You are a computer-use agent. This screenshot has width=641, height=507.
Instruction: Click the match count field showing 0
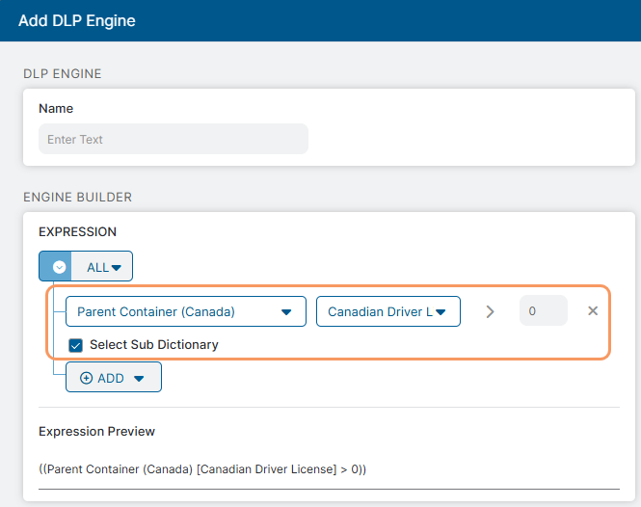(x=544, y=311)
